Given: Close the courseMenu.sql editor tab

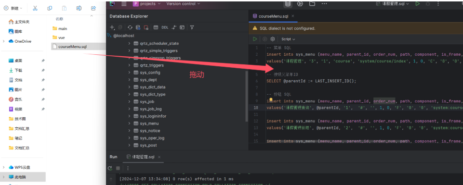Looking at the screenshot, I should pyautogui.click(x=292, y=16).
